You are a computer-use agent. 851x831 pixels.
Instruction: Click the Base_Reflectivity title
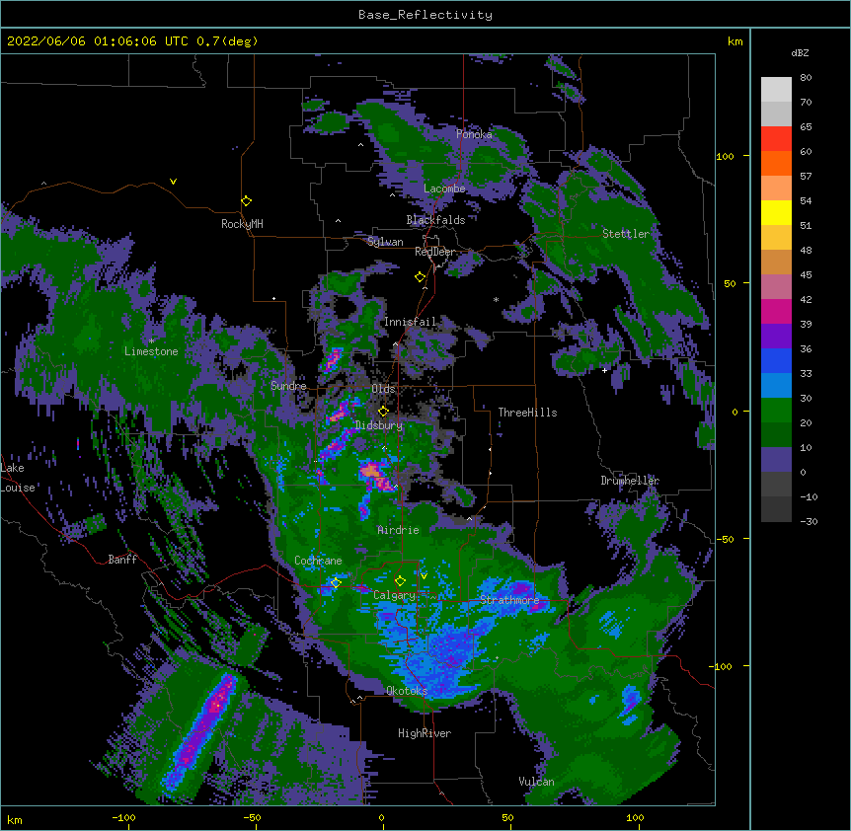[x=425, y=15]
